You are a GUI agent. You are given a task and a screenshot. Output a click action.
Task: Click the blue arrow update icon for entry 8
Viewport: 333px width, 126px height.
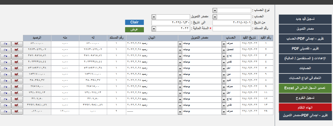[6, 81]
